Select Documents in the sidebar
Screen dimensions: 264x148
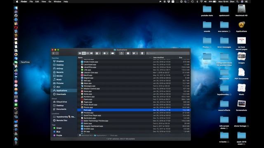tap(61, 109)
